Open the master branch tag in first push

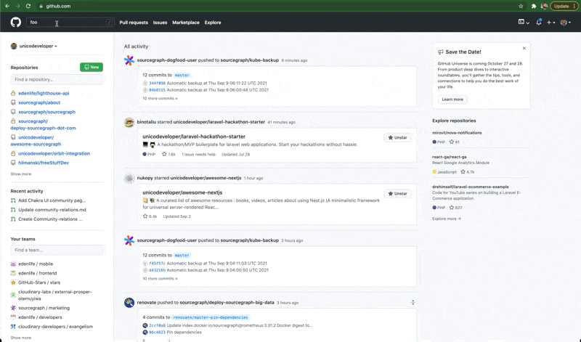(182, 75)
